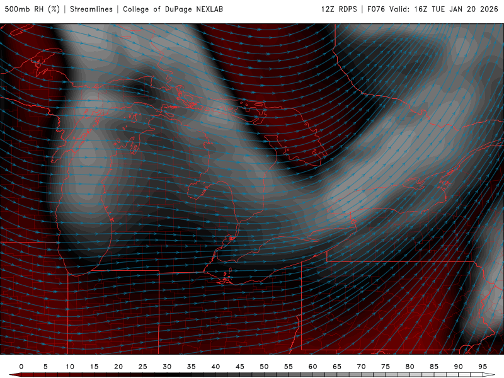
Task: Click the color bar label '65'
Action: coord(337,367)
